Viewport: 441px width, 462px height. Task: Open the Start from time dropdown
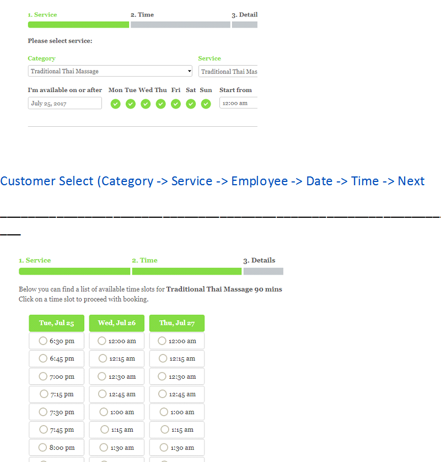click(x=238, y=103)
